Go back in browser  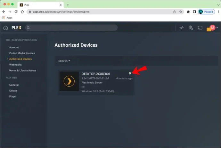(x=4, y=12)
